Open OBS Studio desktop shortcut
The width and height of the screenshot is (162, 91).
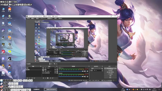click(3, 38)
